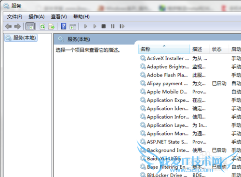Click the Prov... description of Apple Mobile
Image resolution: width=241 pixels, height=177 pixels.
pyautogui.click(x=200, y=92)
